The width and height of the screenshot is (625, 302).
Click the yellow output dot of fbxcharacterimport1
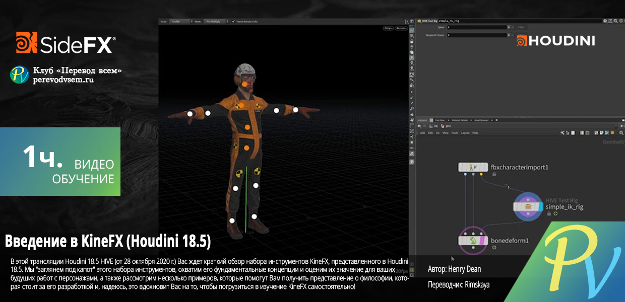pyautogui.click(x=482, y=174)
